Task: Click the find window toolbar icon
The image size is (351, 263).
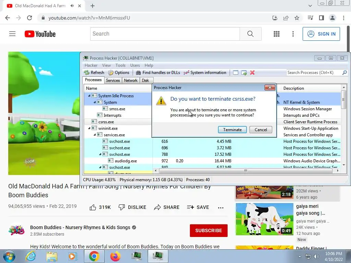Action: click(235, 73)
